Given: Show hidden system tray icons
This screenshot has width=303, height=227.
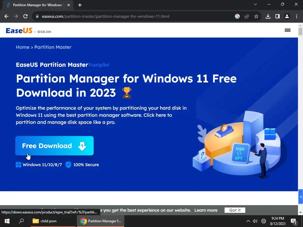Looking at the screenshot, I should (x=248, y=221).
